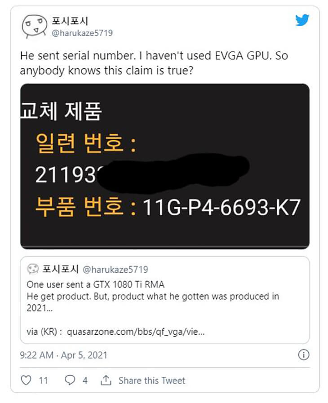Select 'Share this Tweet' text

(152, 381)
